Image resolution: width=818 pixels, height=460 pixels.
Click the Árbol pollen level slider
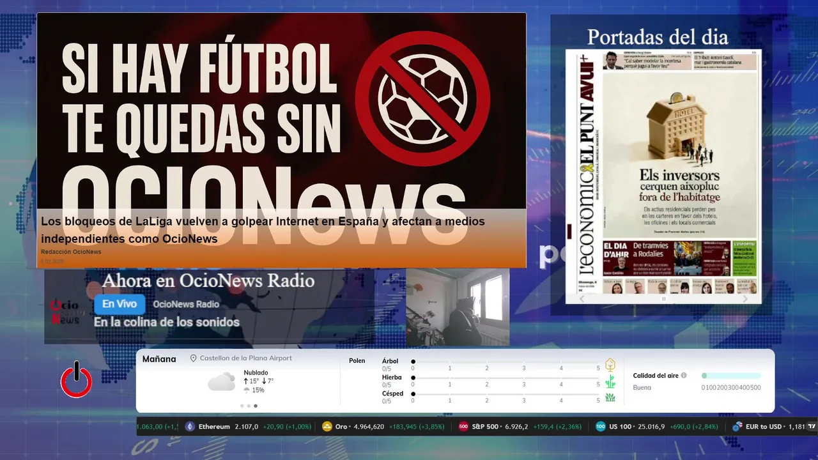point(506,362)
